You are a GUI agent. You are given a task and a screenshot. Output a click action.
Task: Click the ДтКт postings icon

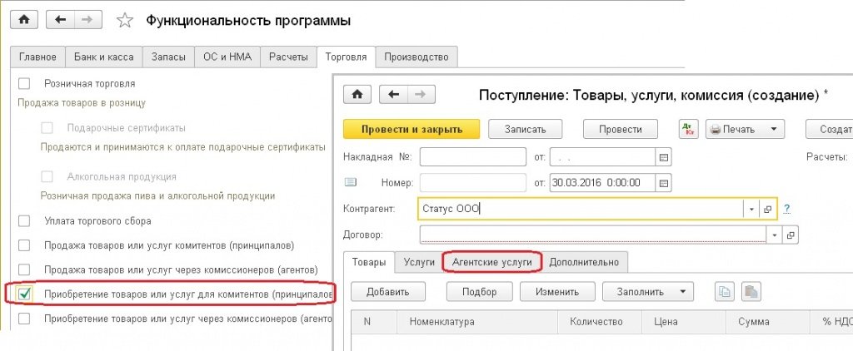pyautogui.click(x=688, y=129)
